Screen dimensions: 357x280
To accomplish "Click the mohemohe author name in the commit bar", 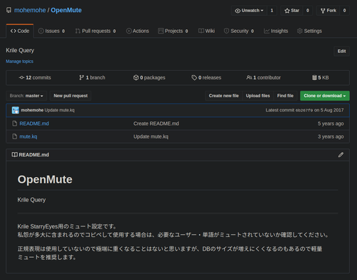I will point(32,110).
